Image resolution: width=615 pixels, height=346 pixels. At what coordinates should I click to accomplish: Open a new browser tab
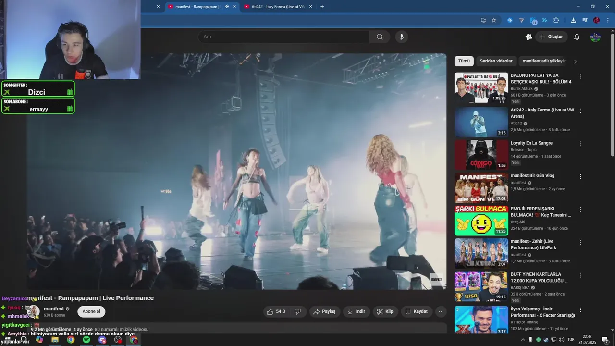(x=322, y=7)
